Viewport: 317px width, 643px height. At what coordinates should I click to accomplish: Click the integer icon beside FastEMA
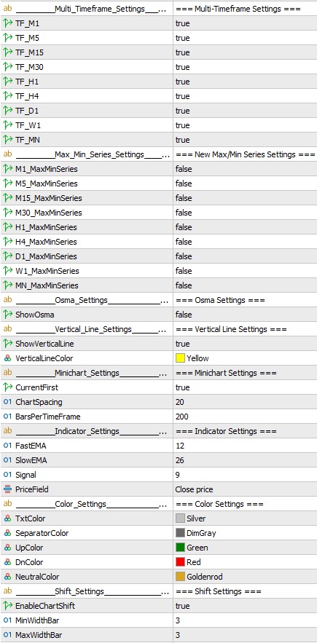pyautogui.click(x=7, y=446)
